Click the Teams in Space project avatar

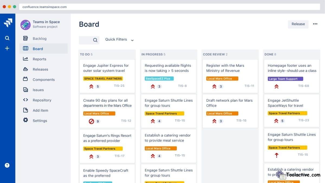25,24
